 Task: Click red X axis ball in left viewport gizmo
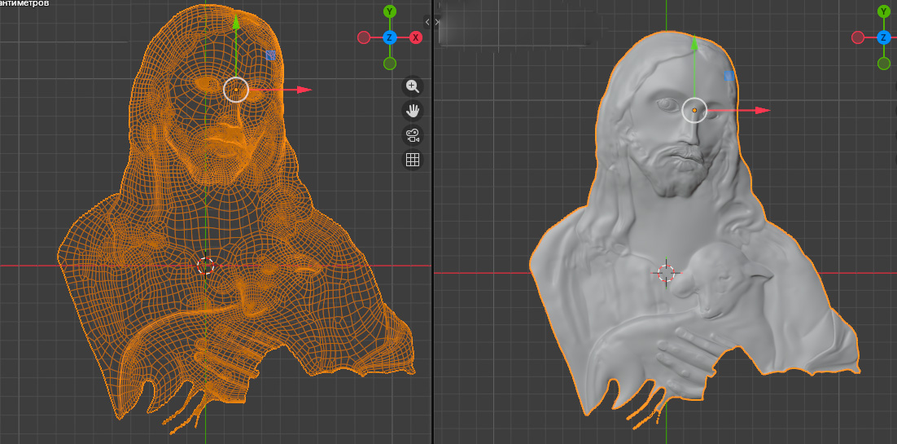click(416, 37)
